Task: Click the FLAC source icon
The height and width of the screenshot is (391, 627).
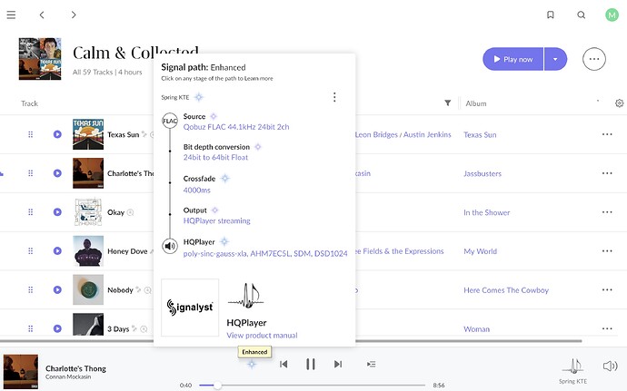Action: point(170,121)
